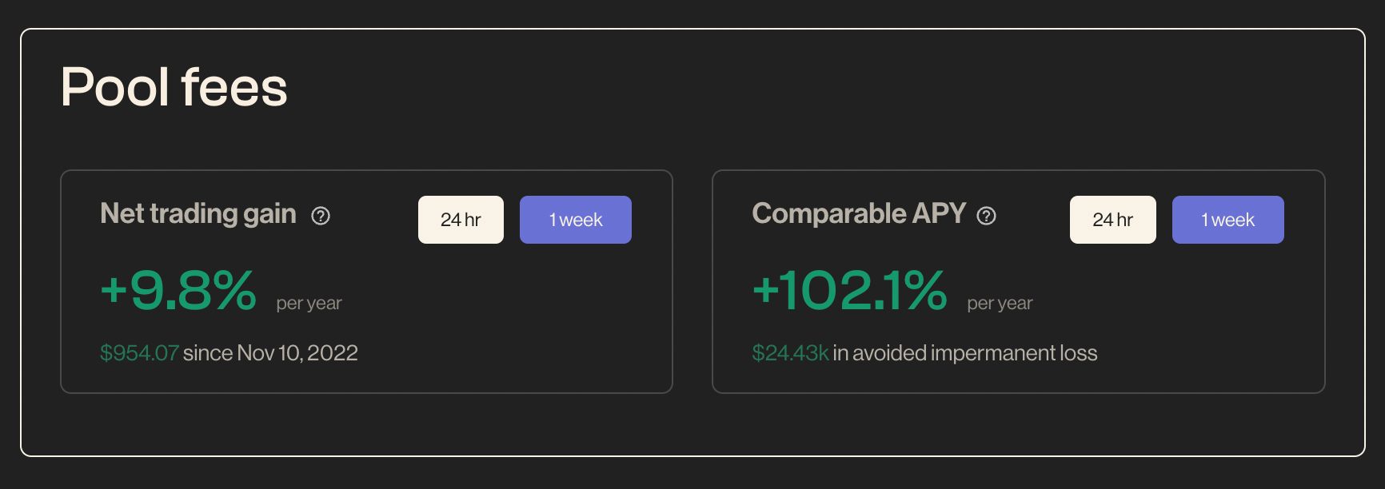The height and width of the screenshot is (489, 1385).
Task: Click 'since Nov 10, 2022' text
Action: pyautogui.click(x=270, y=353)
